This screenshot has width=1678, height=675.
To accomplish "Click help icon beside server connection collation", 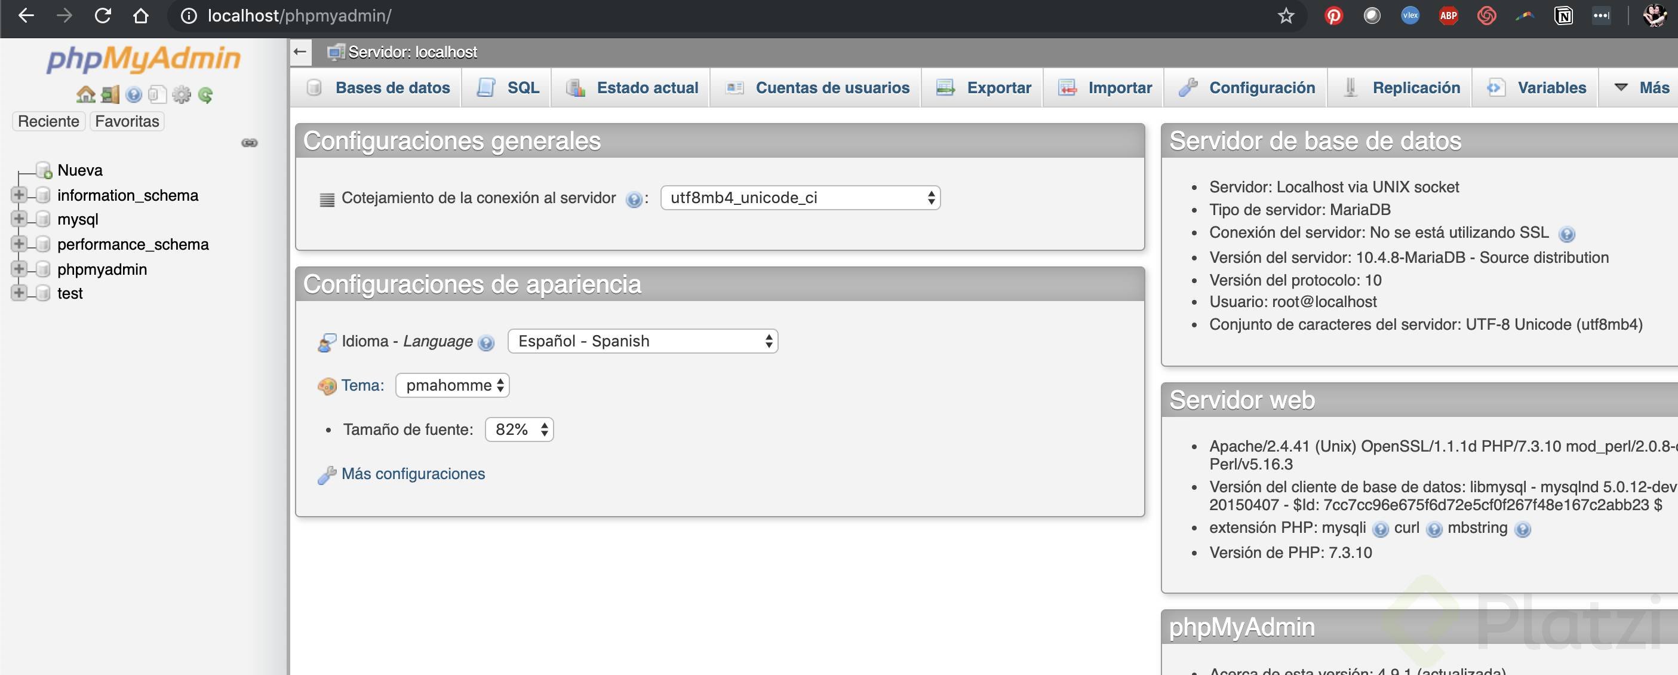I will click(x=633, y=200).
